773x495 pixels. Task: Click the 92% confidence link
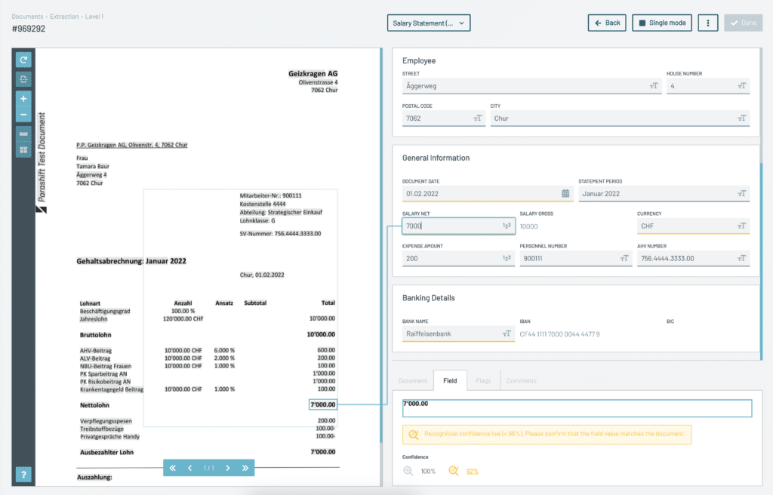(x=472, y=471)
